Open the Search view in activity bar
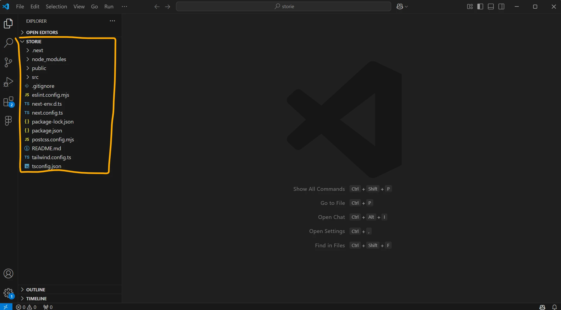 [x=8, y=43]
